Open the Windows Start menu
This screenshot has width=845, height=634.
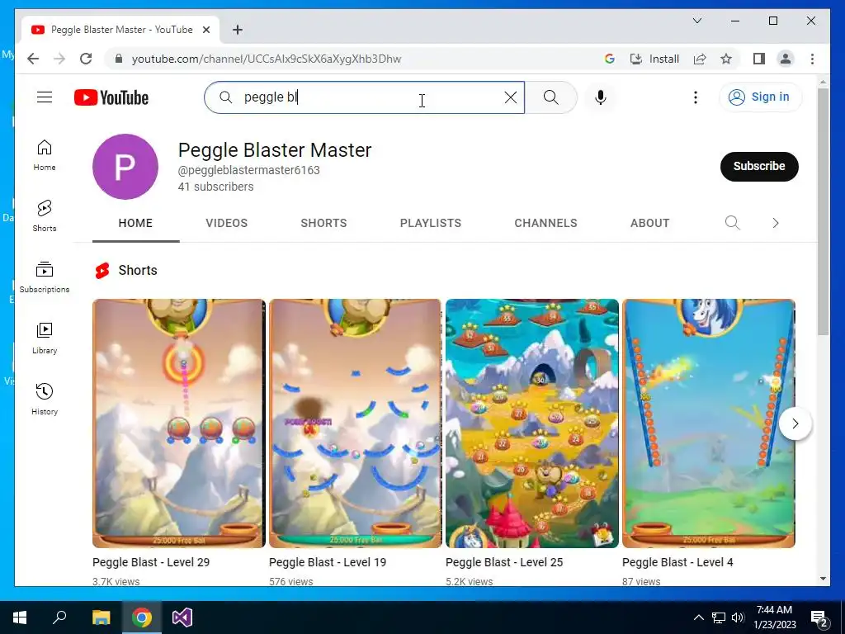pos(20,617)
